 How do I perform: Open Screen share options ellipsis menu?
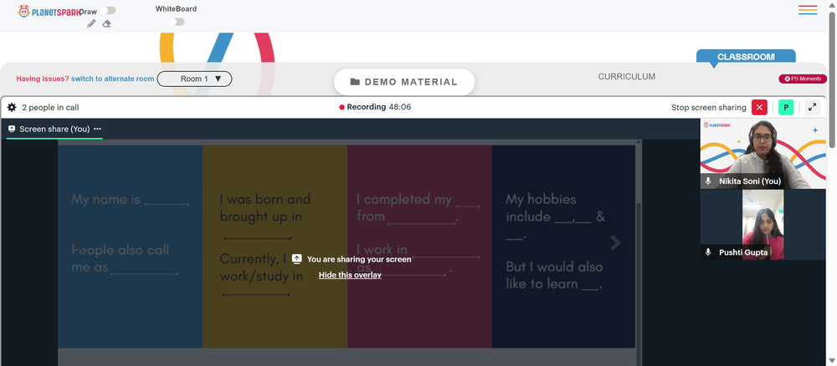[x=98, y=129]
